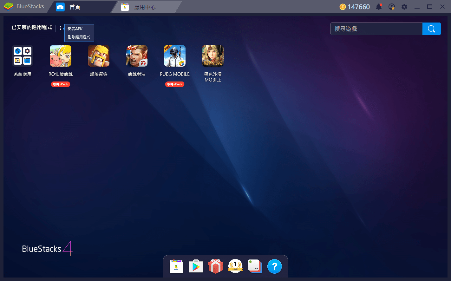This screenshot has height=281, width=451.
Task: Open the three-dot menu beside 已安裝的應用程式
Action: [60, 28]
